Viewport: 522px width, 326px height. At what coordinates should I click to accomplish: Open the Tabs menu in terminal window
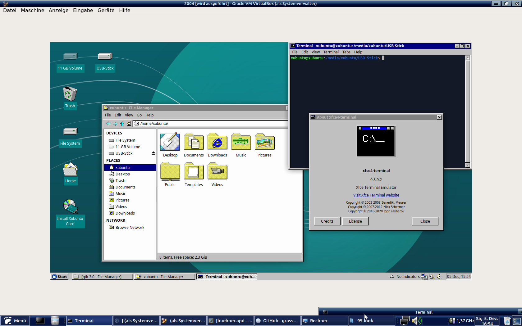point(346,52)
